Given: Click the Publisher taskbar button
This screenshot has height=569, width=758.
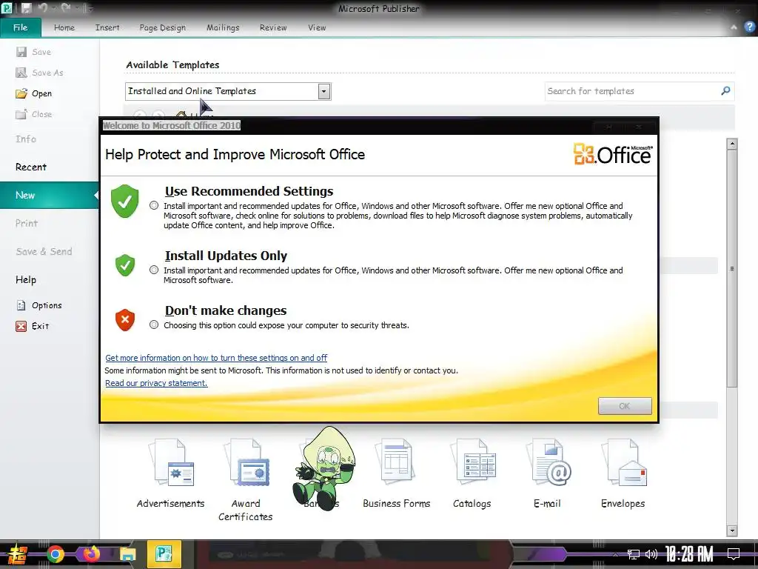Looking at the screenshot, I should (164, 553).
